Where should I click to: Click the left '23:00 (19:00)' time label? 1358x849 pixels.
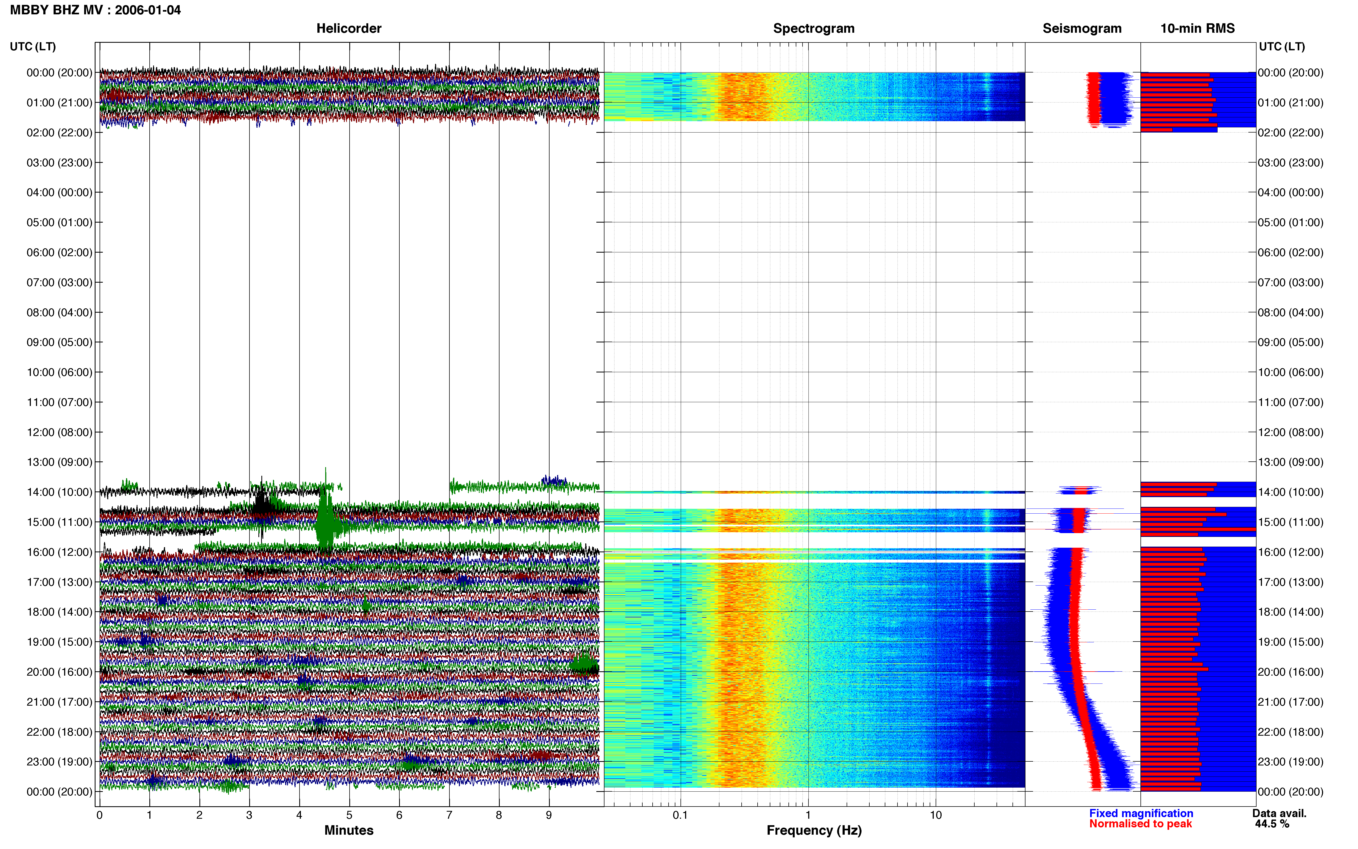coord(59,762)
